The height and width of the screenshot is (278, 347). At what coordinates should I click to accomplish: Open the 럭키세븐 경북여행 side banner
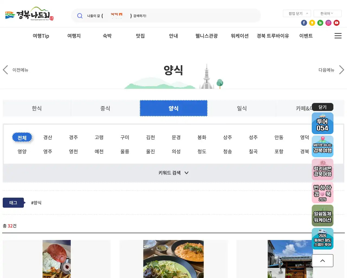tap(323, 169)
